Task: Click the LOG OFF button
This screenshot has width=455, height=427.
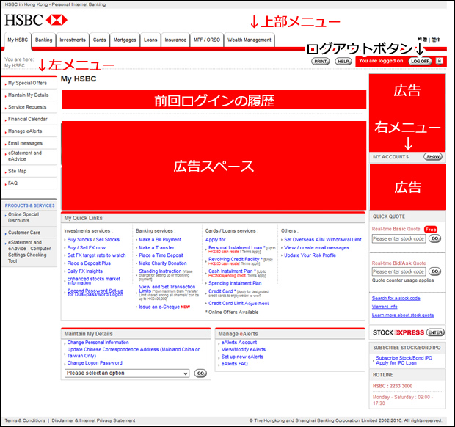Action: 420,61
